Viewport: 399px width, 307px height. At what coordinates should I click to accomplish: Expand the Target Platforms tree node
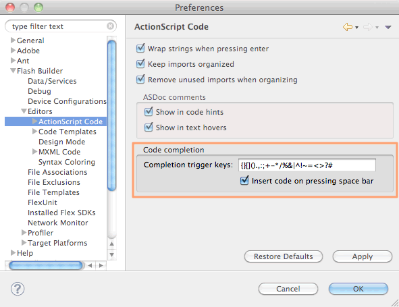click(24, 243)
